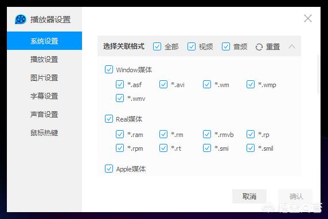Go to 声音设置 tab

(x=44, y=115)
